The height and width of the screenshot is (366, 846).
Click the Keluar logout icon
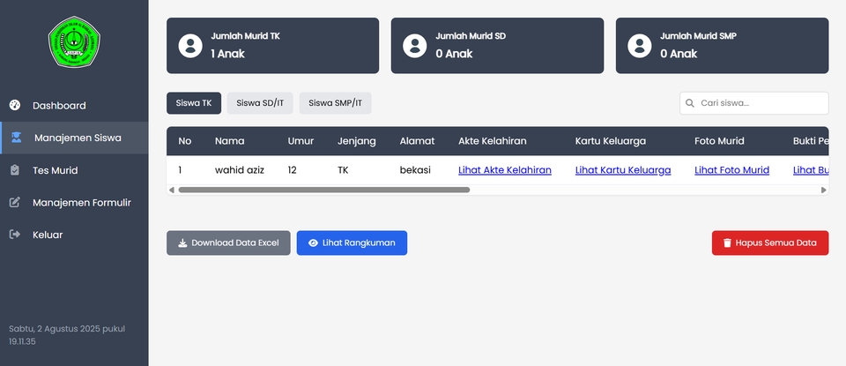pos(15,235)
